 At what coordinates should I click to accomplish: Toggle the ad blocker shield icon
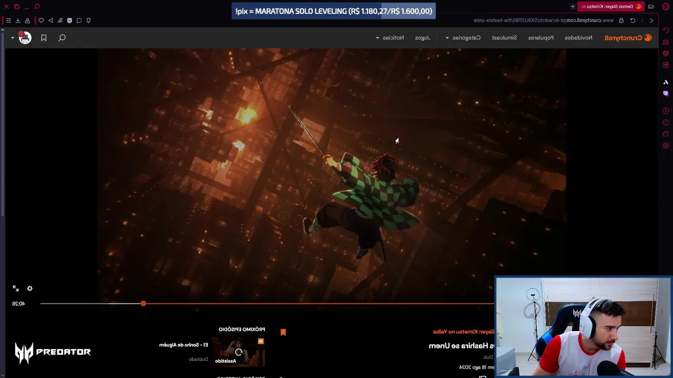point(69,20)
